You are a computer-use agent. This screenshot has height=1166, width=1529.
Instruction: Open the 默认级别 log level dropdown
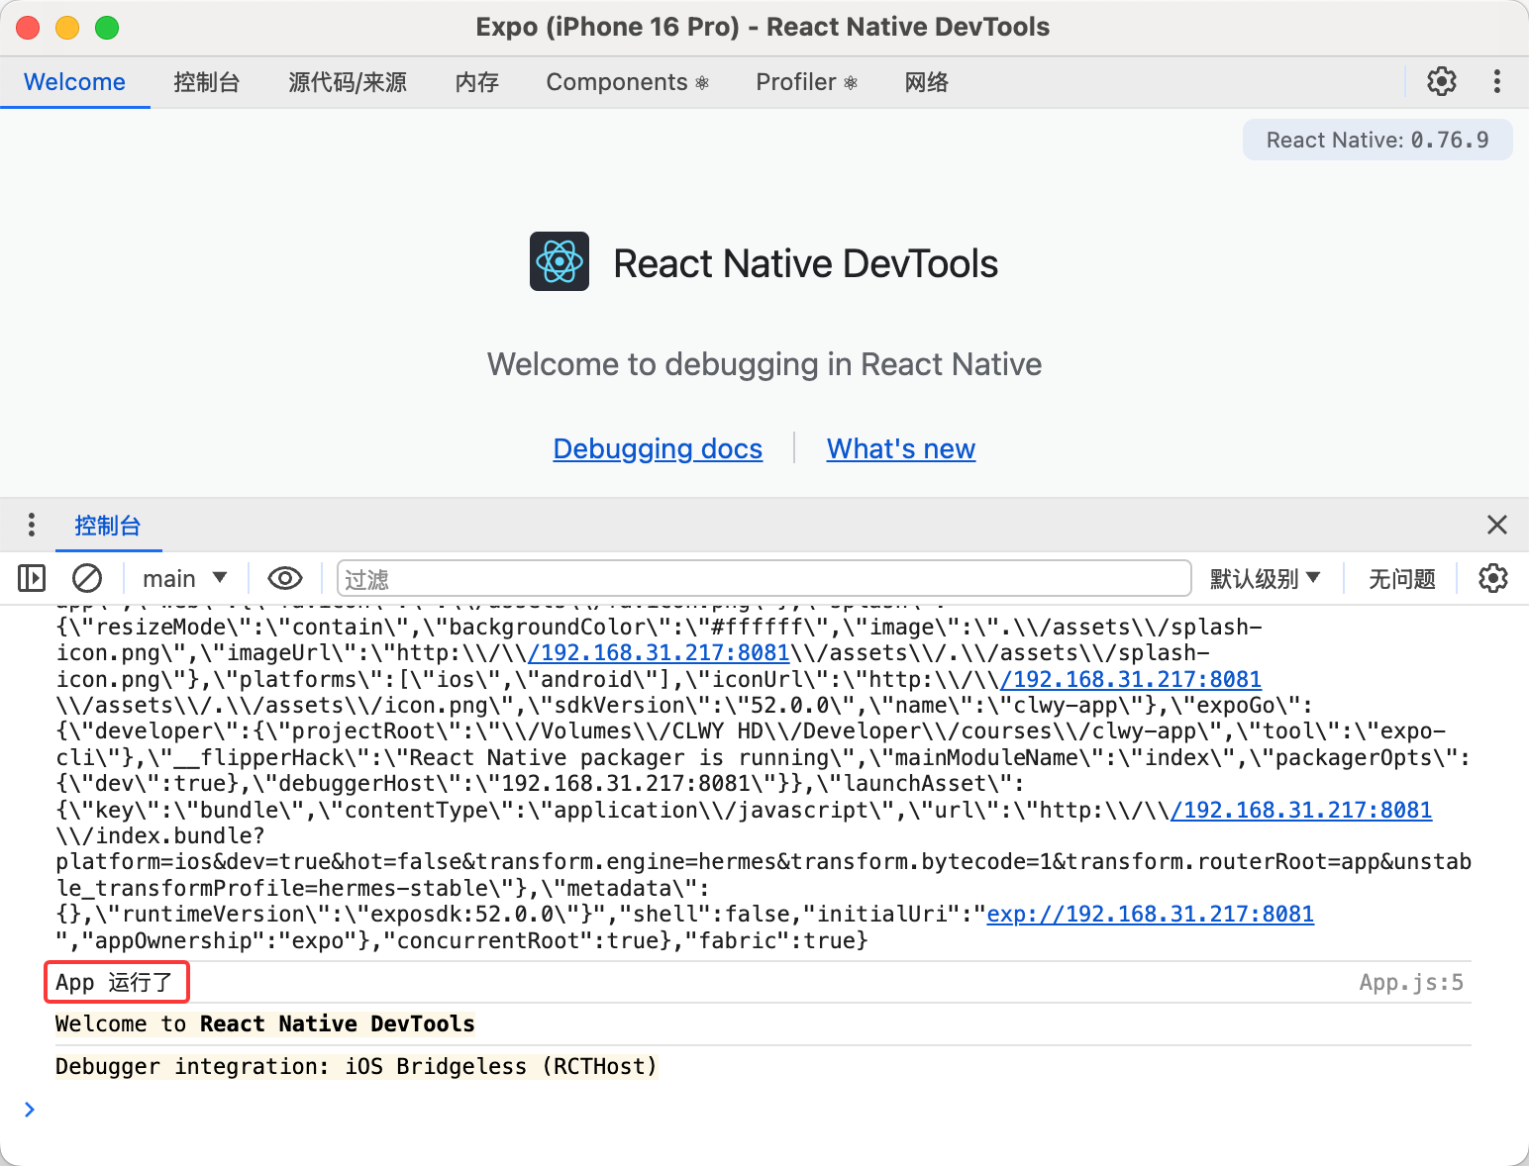1265,578
